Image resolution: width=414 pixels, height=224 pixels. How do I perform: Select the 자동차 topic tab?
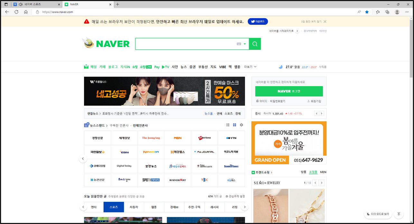(x=134, y=207)
